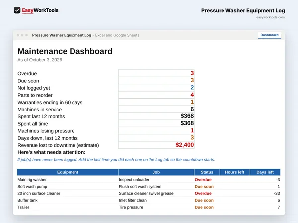Select the $2,400 revenue lost value
298x223 pixels.
pos(156,145)
